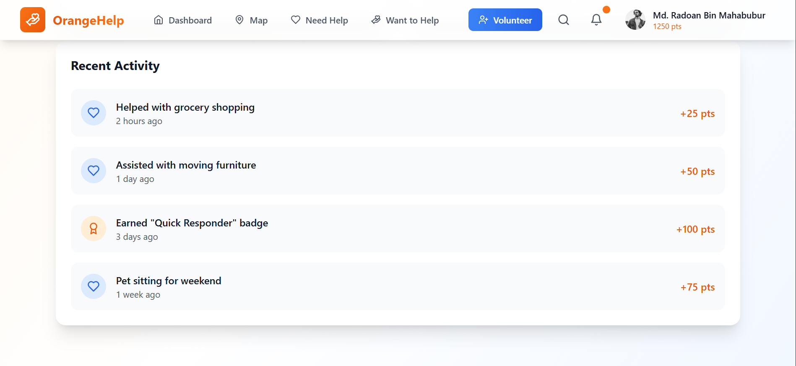
Task: Click the "+75 pts" reward value
Action: [x=697, y=287]
